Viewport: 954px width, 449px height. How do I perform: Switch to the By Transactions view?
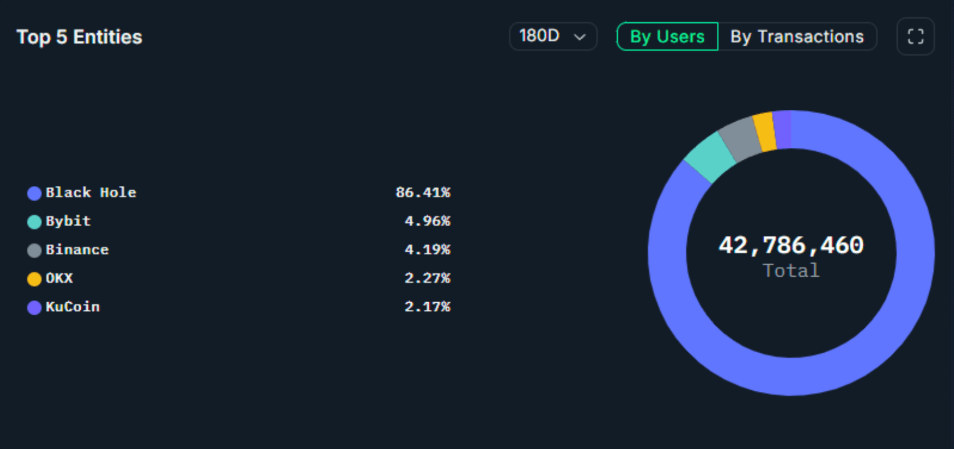pyautogui.click(x=797, y=37)
